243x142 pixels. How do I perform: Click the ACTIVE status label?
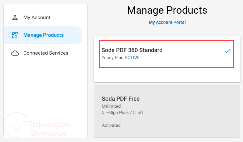pyautogui.click(x=132, y=58)
